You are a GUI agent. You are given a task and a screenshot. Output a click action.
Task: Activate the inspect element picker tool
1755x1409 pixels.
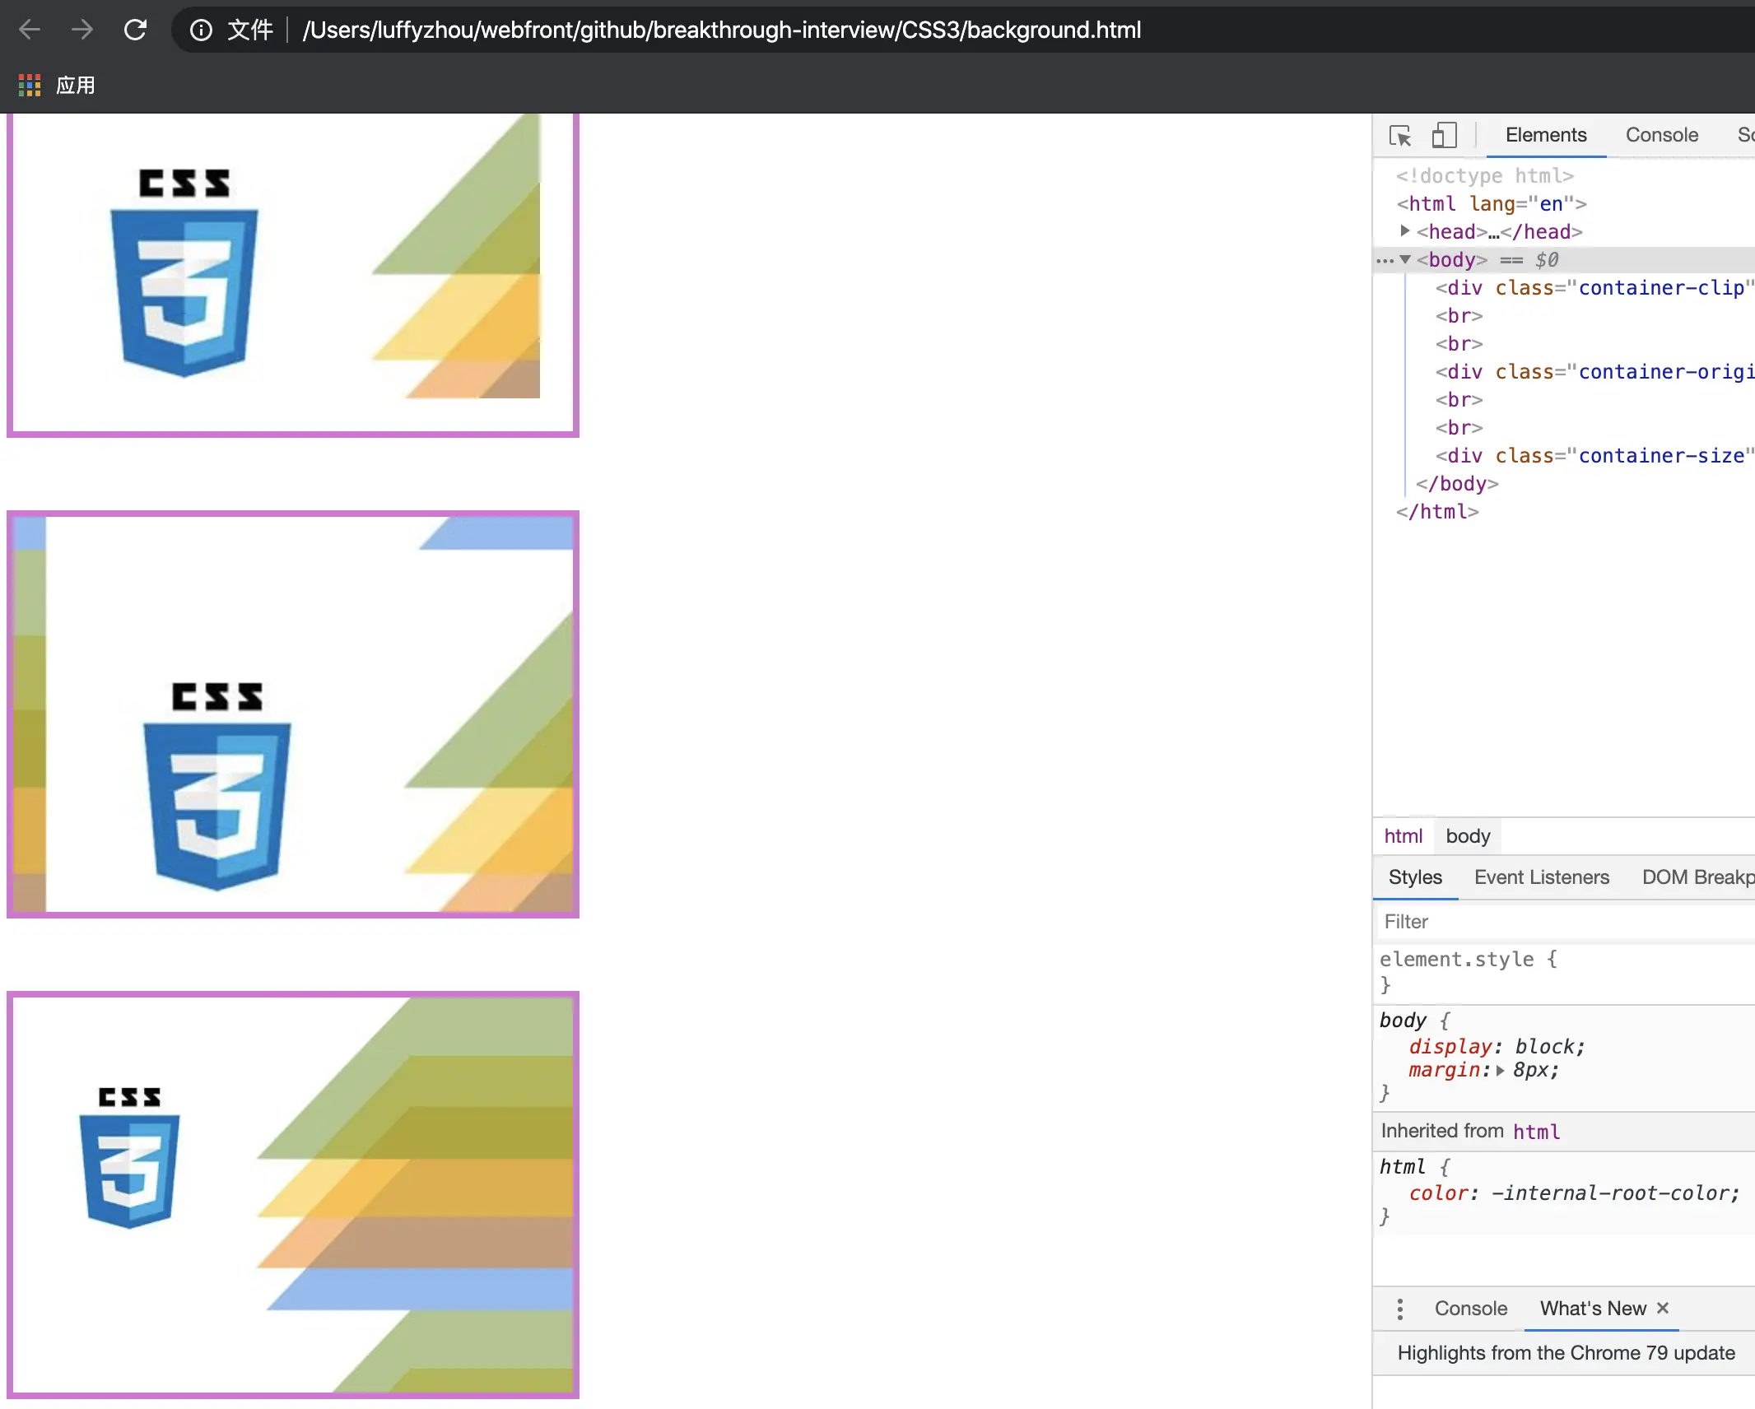pos(1400,135)
